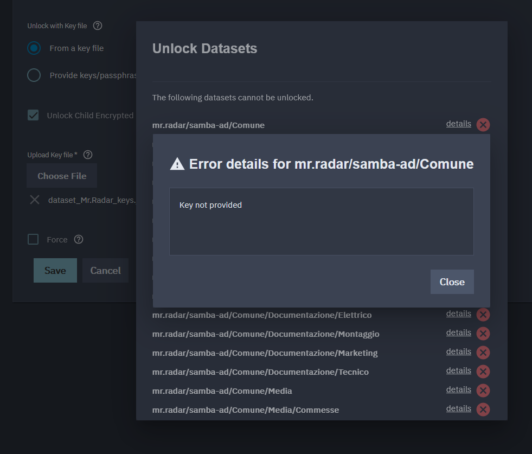Open details for Documentazione/Montaggio dataset

click(x=458, y=332)
